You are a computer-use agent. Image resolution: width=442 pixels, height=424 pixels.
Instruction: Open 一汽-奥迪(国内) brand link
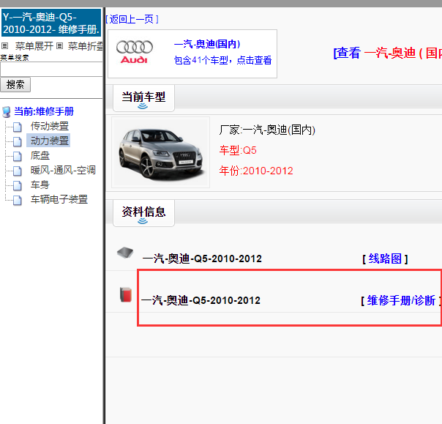(207, 44)
